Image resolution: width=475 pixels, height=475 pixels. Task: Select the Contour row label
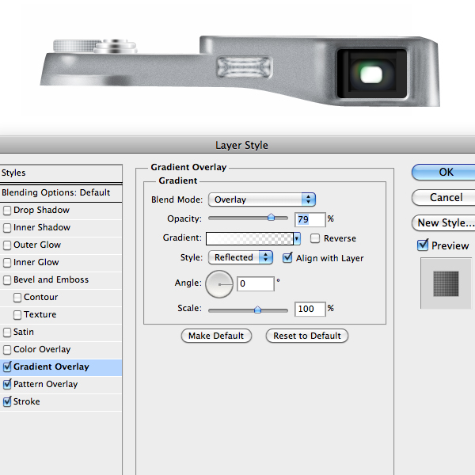[x=41, y=298]
